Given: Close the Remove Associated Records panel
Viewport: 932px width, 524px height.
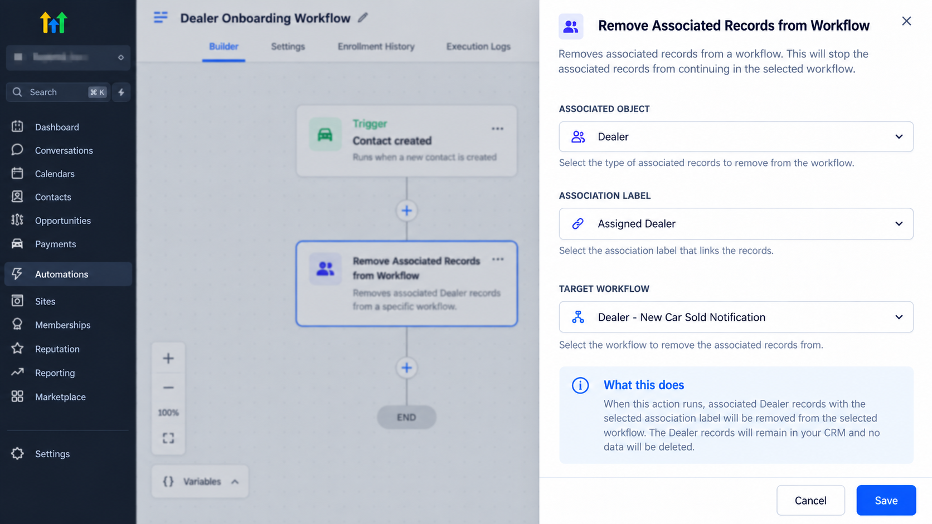Looking at the screenshot, I should click(x=906, y=21).
